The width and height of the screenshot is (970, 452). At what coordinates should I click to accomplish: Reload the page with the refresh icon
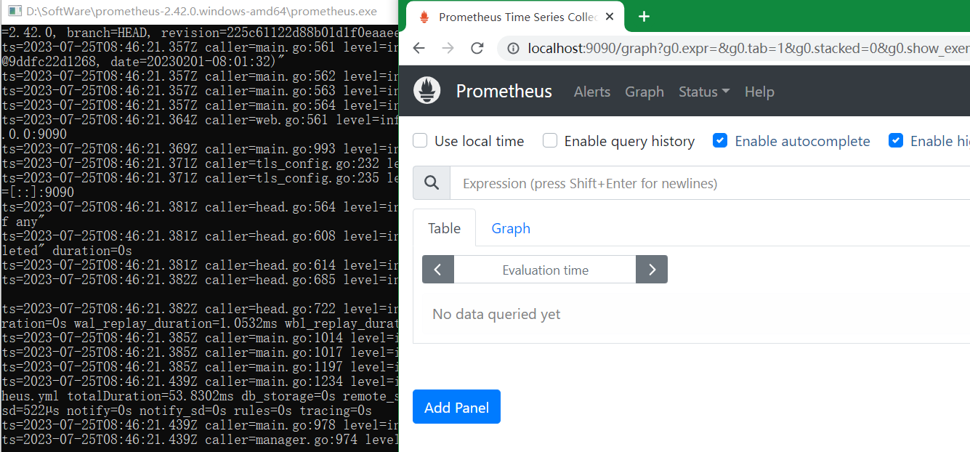coord(477,48)
